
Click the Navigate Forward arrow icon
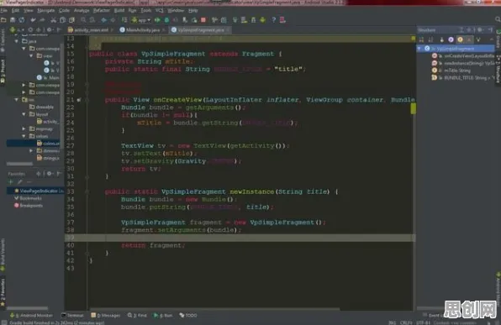point(113,20)
